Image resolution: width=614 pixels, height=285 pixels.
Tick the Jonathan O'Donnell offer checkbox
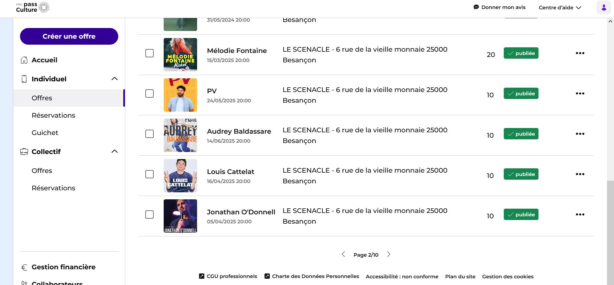click(x=149, y=215)
